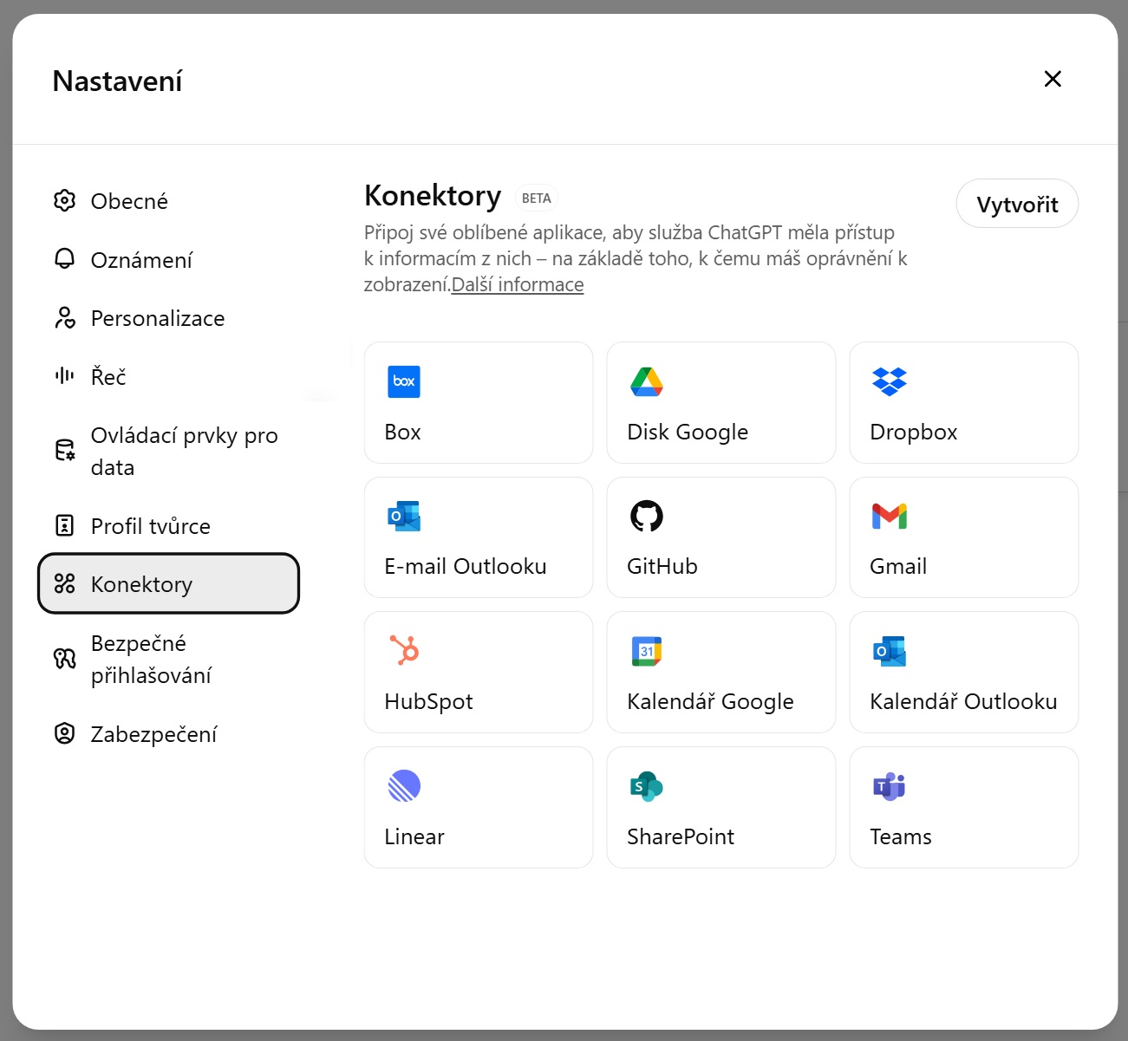Click the Box connector logo icon
Image resolution: width=1128 pixels, height=1041 pixels.
coord(404,381)
